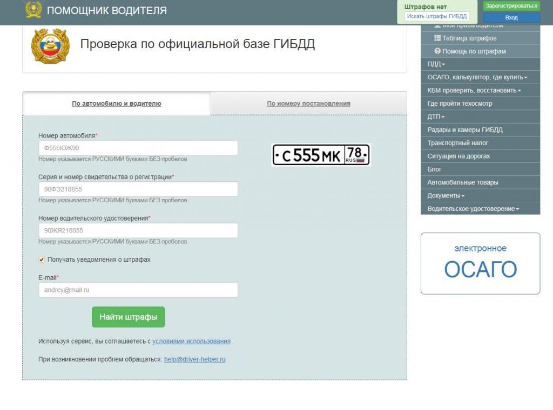553x410 pixels.
Task: Click the Найти штрафы button
Action: (x=129, y=317)
